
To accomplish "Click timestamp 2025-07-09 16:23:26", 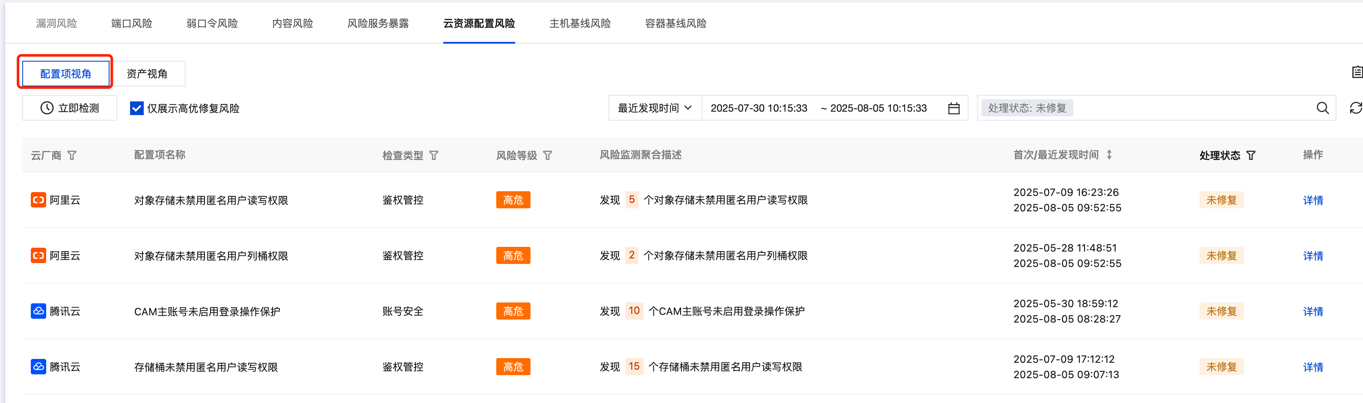I will point(1066,193).
